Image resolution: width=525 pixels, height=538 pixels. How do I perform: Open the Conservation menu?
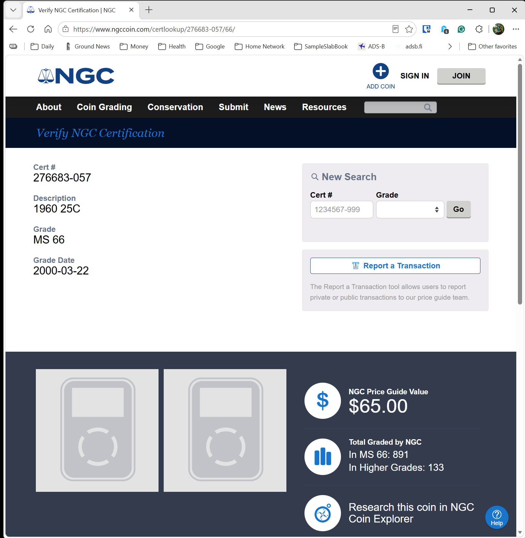(x=175, y=107)
